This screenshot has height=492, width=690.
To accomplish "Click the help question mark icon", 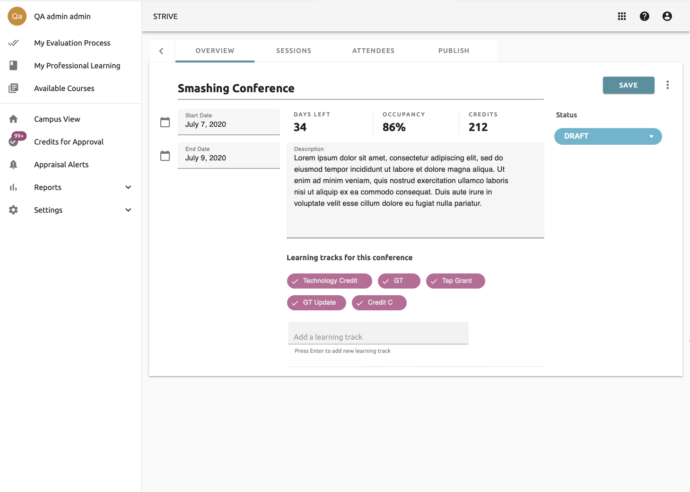I will click(644, 17).
